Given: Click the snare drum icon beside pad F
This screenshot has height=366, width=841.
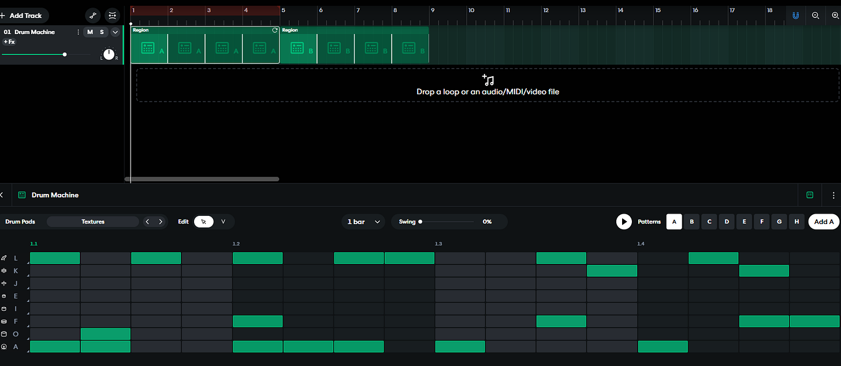Looking at the screenshot, I should pos(5,321).
